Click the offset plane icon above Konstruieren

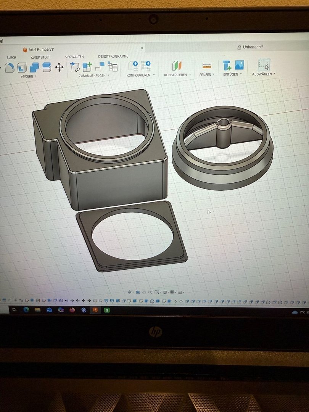177,66
